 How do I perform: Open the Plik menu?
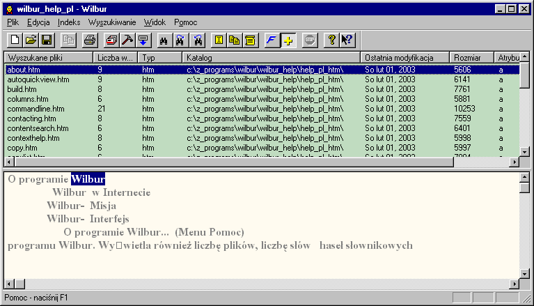click(13, 22)
